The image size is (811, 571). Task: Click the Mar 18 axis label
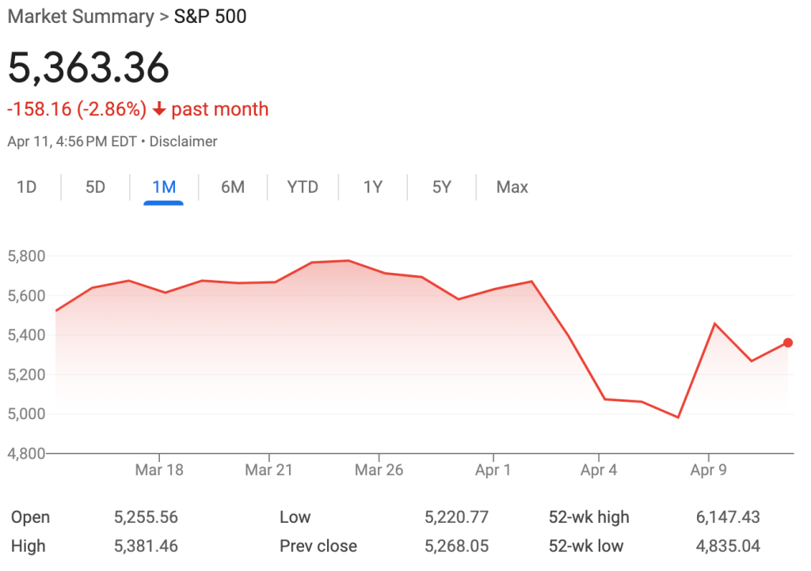(x=159, y=470)
